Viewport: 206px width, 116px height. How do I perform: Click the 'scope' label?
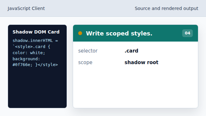coord(85,62)
